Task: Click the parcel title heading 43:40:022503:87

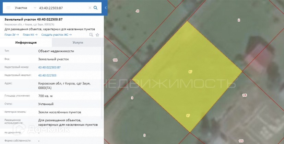Action: click(34, 20)
